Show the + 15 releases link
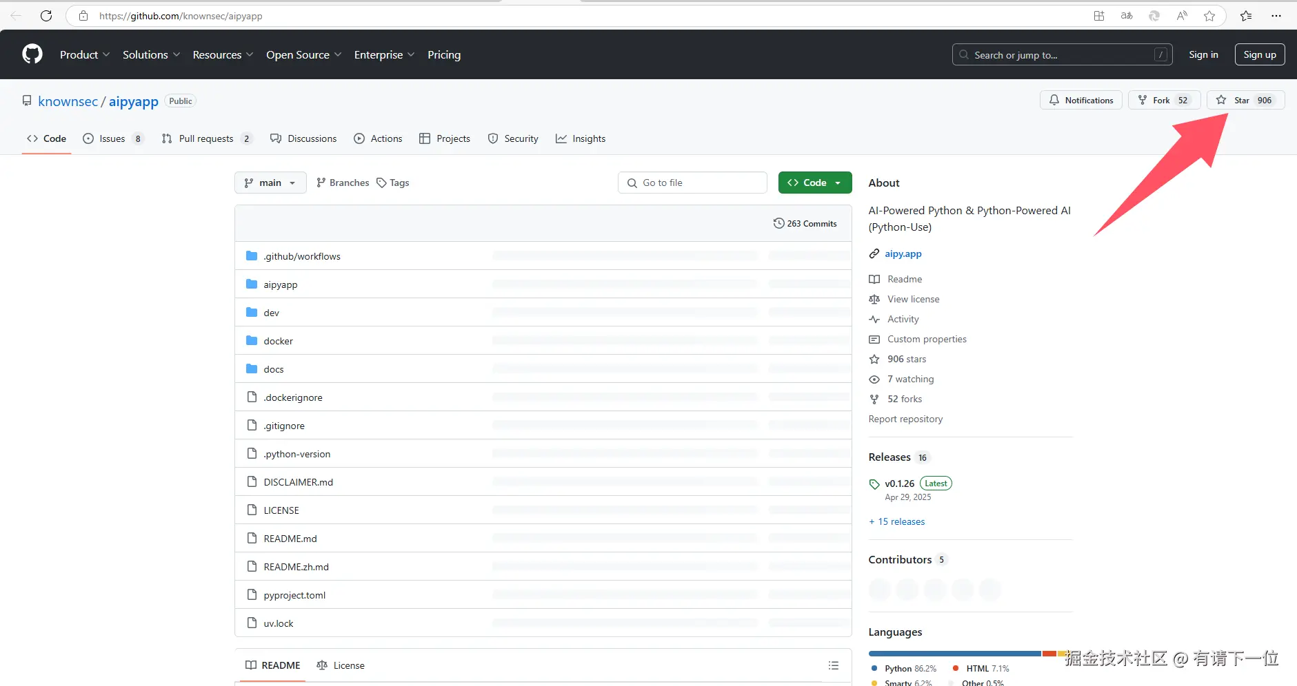This screenshot has width=1297, height=686. click(897, 521)
